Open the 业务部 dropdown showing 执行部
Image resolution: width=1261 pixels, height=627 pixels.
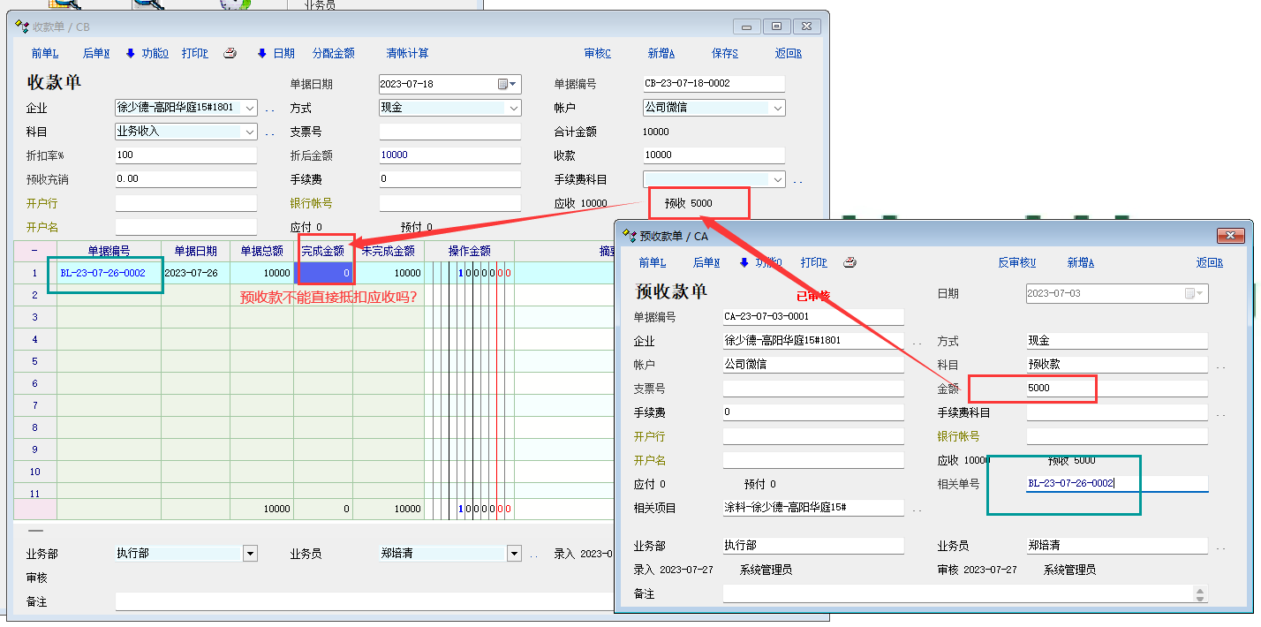coord(250,554)
